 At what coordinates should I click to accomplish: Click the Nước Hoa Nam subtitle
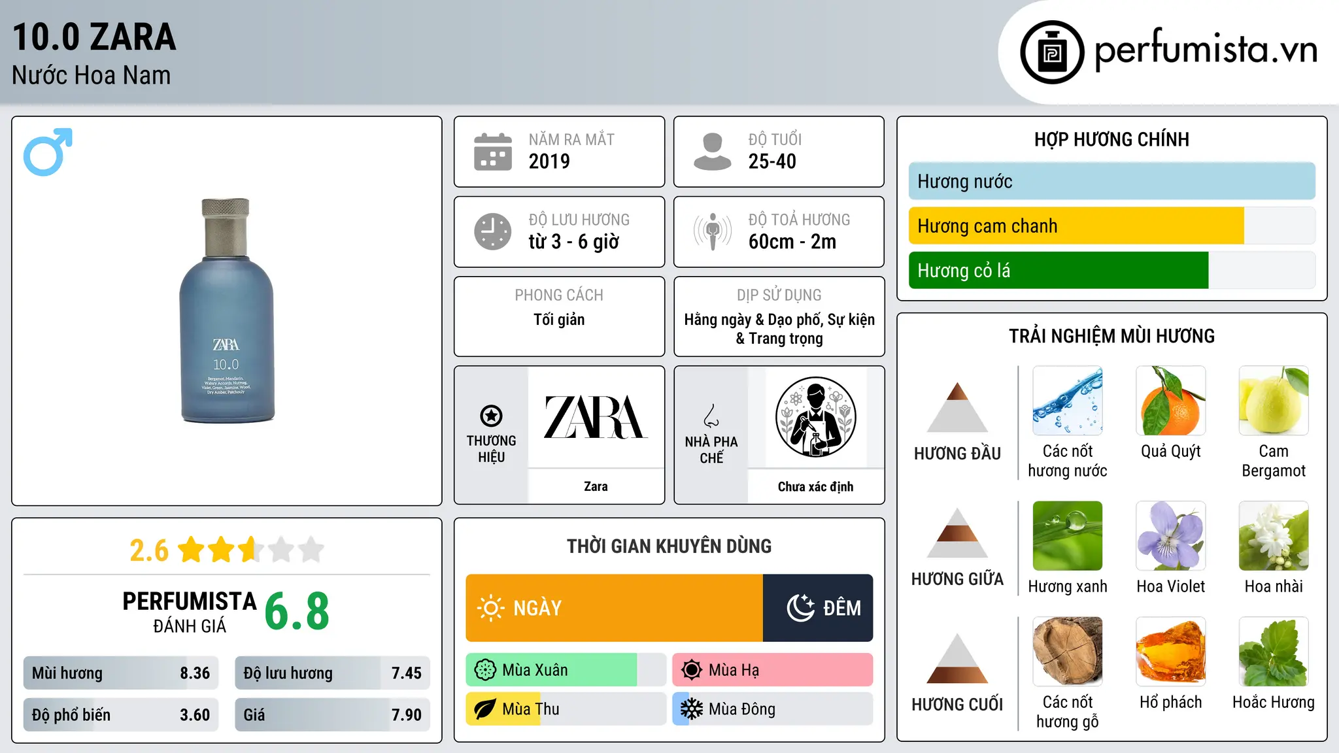tap(91, 75)
